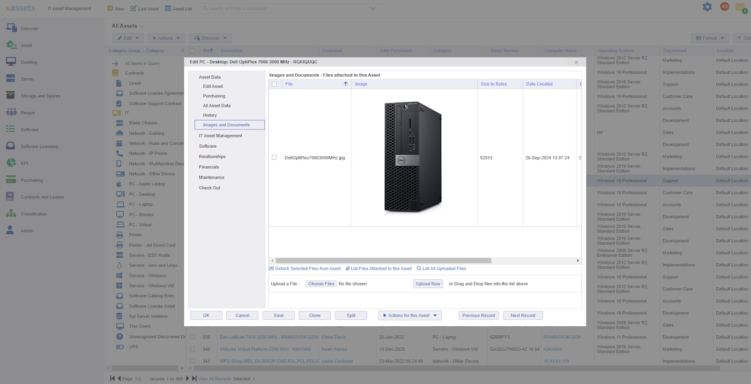Click the Servers - Unix and Linux icon
751x384 pixels.
point(120,265)
